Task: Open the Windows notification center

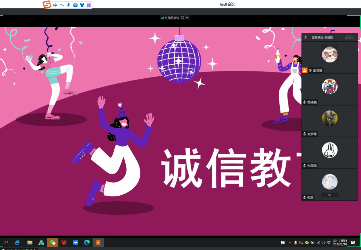Action: [x=353, y=243]
